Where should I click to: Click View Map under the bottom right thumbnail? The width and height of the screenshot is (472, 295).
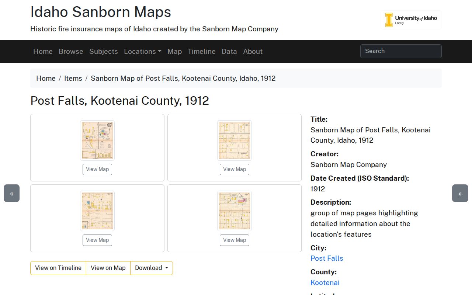pyautogui.click(x=235, y=240)
